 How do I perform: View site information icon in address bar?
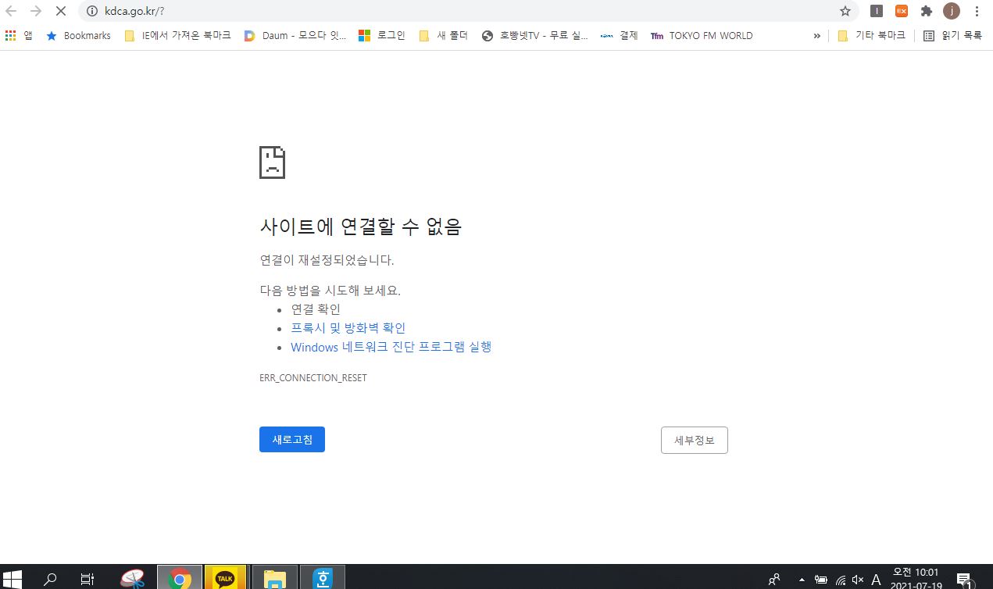91,11
